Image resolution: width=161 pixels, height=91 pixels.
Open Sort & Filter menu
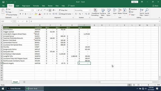pyautogui.click(x=142, y=12)
